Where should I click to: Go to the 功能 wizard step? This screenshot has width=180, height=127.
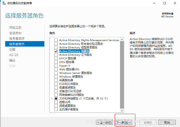coord(12,49)
